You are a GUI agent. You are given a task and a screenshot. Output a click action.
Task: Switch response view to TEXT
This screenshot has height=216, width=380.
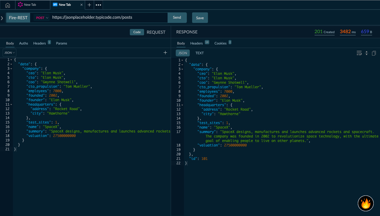coord(199,53)
